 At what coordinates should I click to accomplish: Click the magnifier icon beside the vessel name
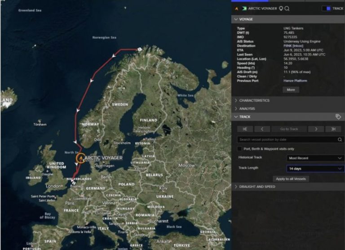(287, 9)
